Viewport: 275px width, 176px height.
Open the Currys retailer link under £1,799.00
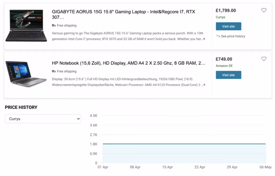220,17
